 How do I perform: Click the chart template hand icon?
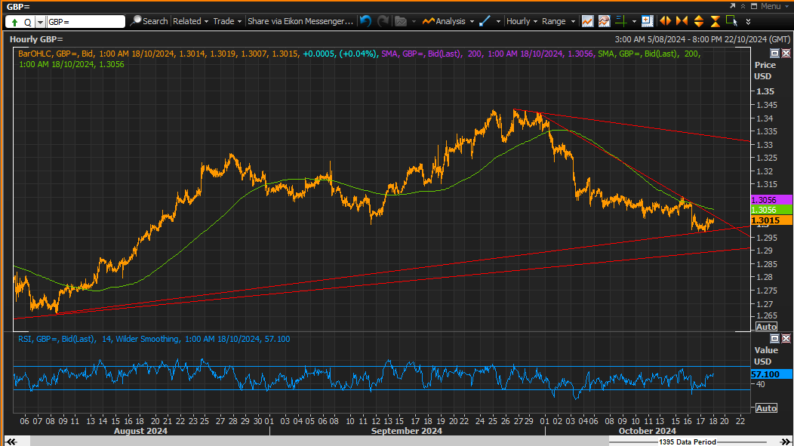(x=604, y=21)
